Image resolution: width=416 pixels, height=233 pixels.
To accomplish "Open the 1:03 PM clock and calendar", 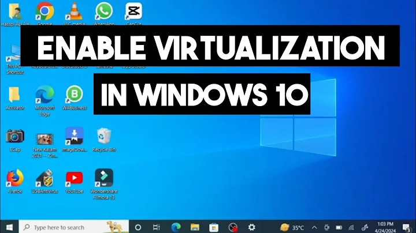I will coord(385,227).
